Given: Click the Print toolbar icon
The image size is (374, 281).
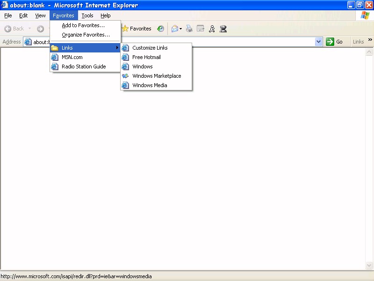Looking at the screenshot, I should [189, 29].
